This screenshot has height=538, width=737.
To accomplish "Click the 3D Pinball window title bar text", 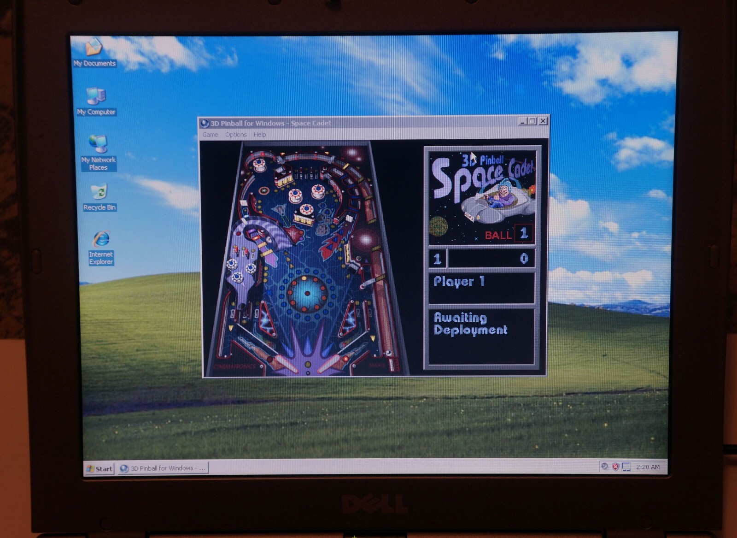I will 271,123.
